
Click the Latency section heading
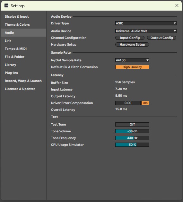pyautogui.click(x=57, y=75)
